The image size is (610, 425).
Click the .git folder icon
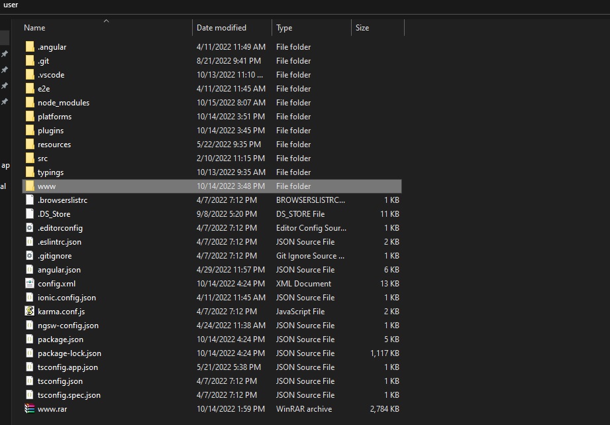[x=30, y=61]
